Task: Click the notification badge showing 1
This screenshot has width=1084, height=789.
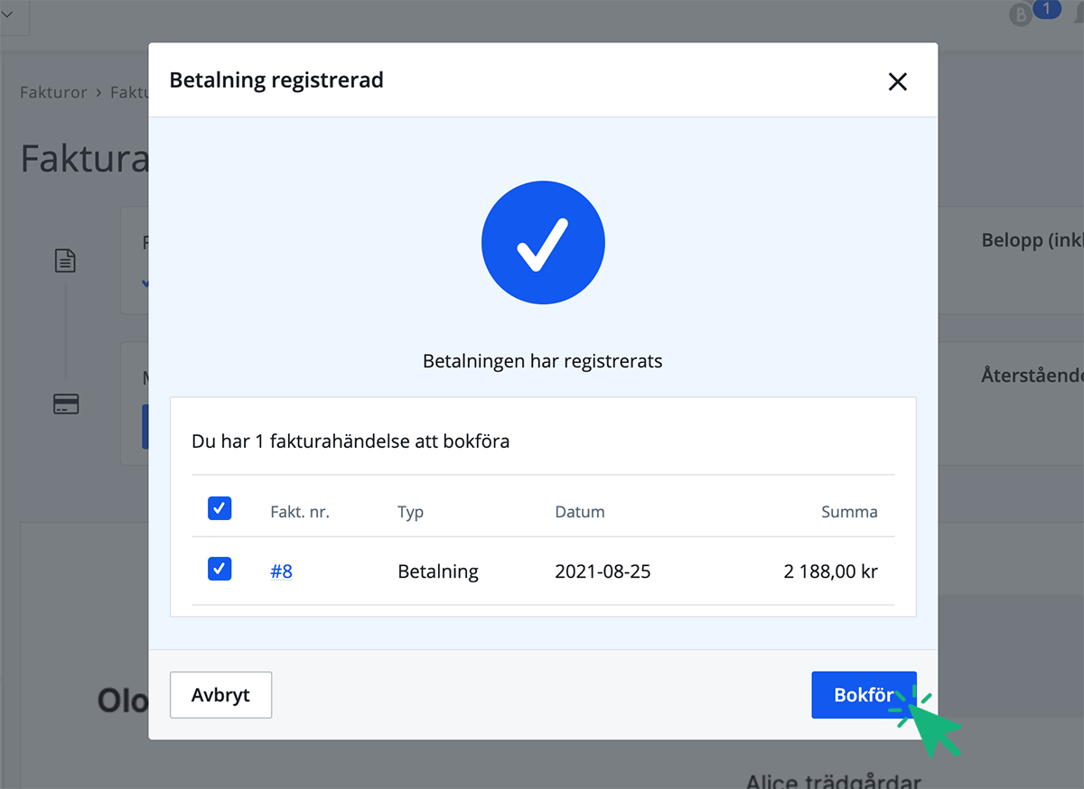Action: pyautogui.click(x=1046, y=9)
